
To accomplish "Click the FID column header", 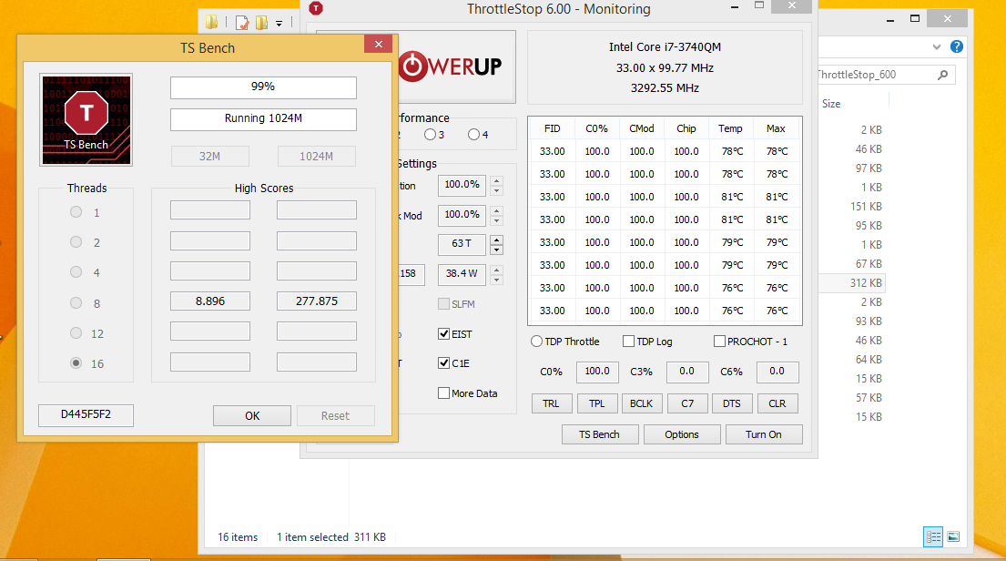I will [x=553, y=128].
